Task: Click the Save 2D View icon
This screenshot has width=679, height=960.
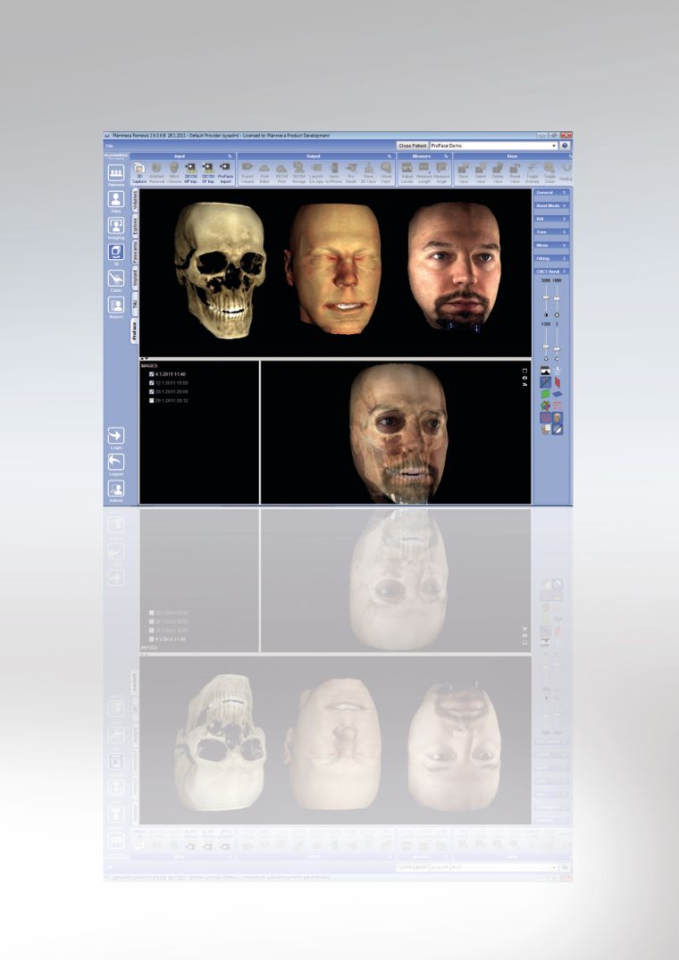Action: coord(369,172)
